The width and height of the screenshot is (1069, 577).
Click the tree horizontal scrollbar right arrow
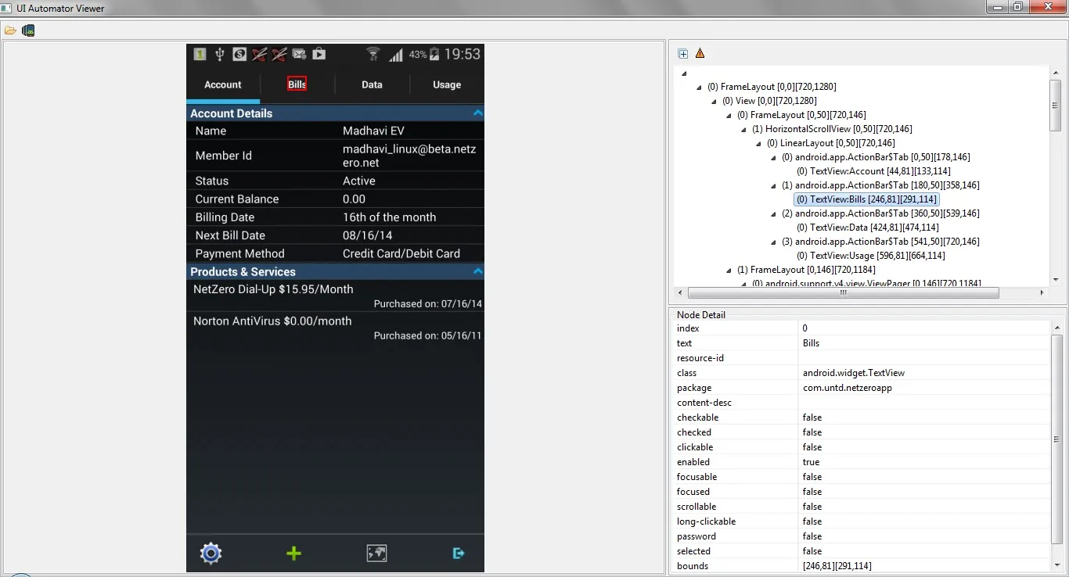(x=1042, y=293)
